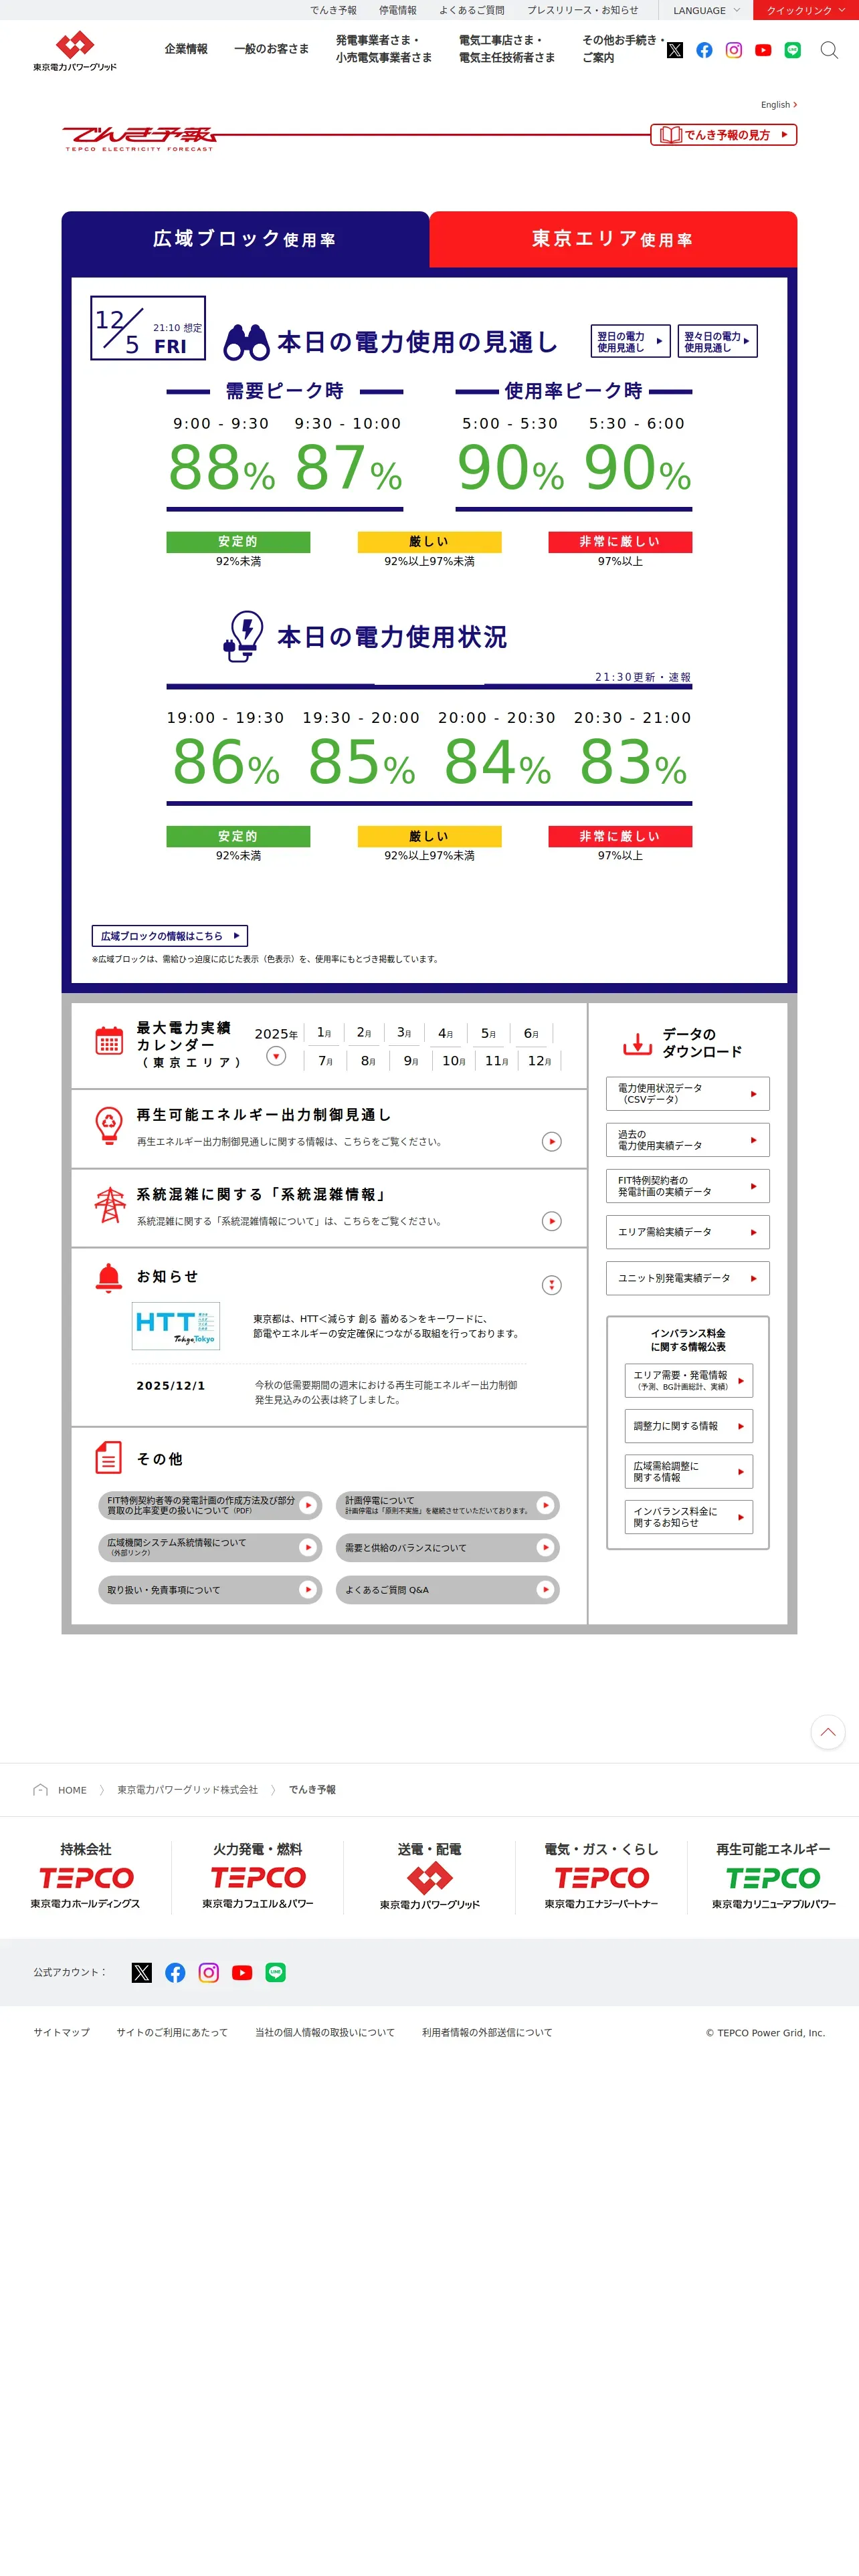This screenshot has width=859, height=2576.
Task: Open インバランス料金に関するお知らせ link
Action: coord(689,1517)
